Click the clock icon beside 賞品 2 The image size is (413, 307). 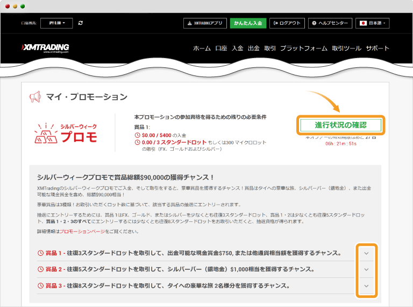click(40, 269)
